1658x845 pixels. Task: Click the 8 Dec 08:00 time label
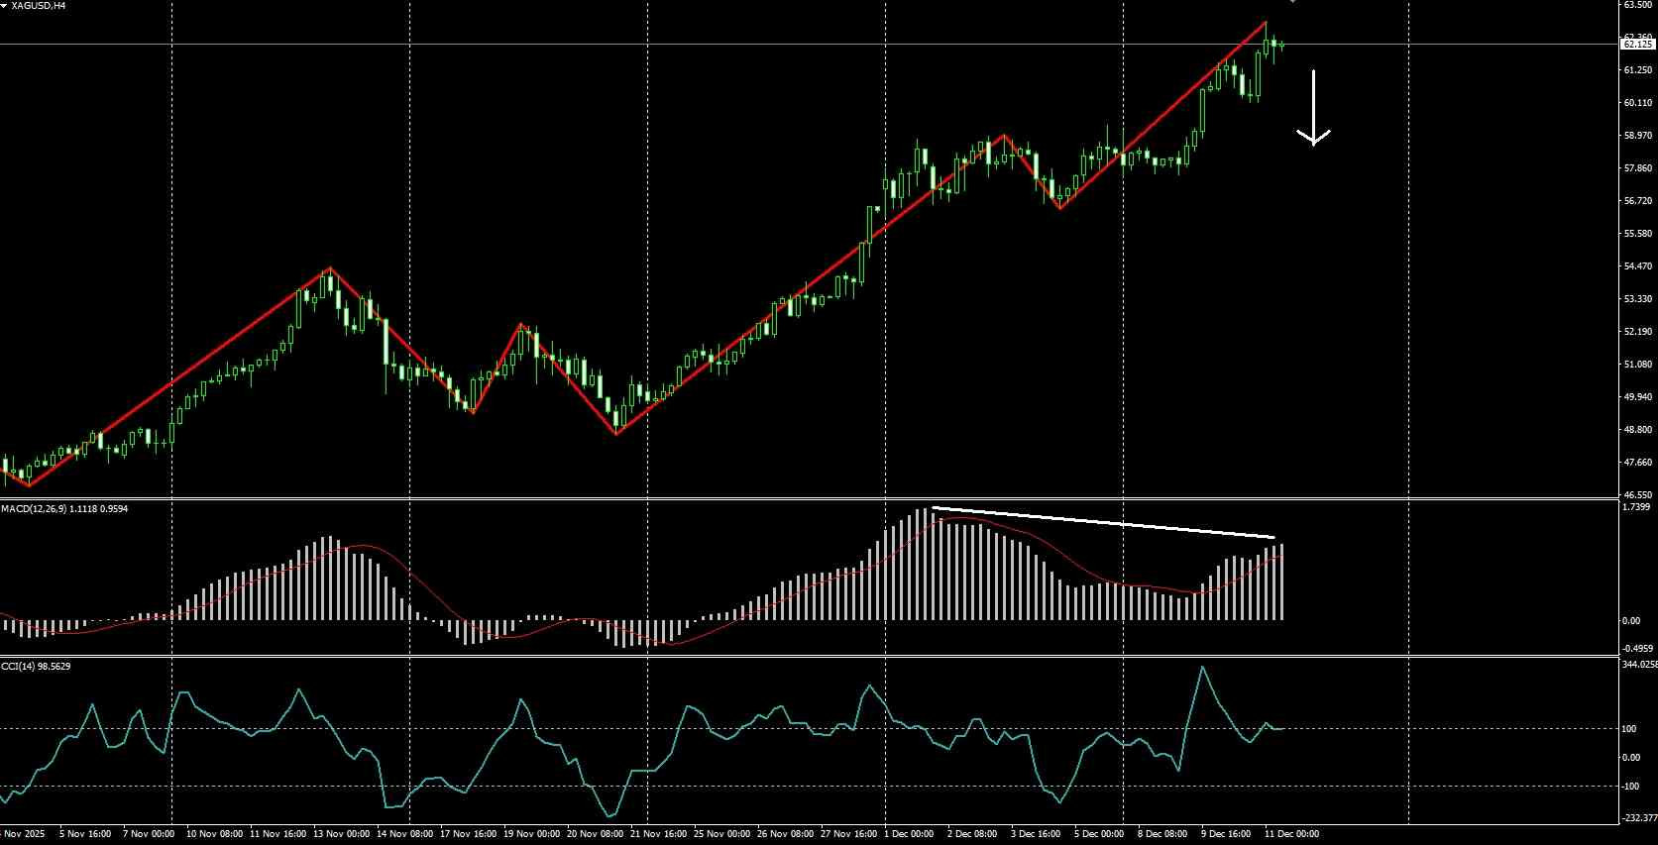[1162, 834]
